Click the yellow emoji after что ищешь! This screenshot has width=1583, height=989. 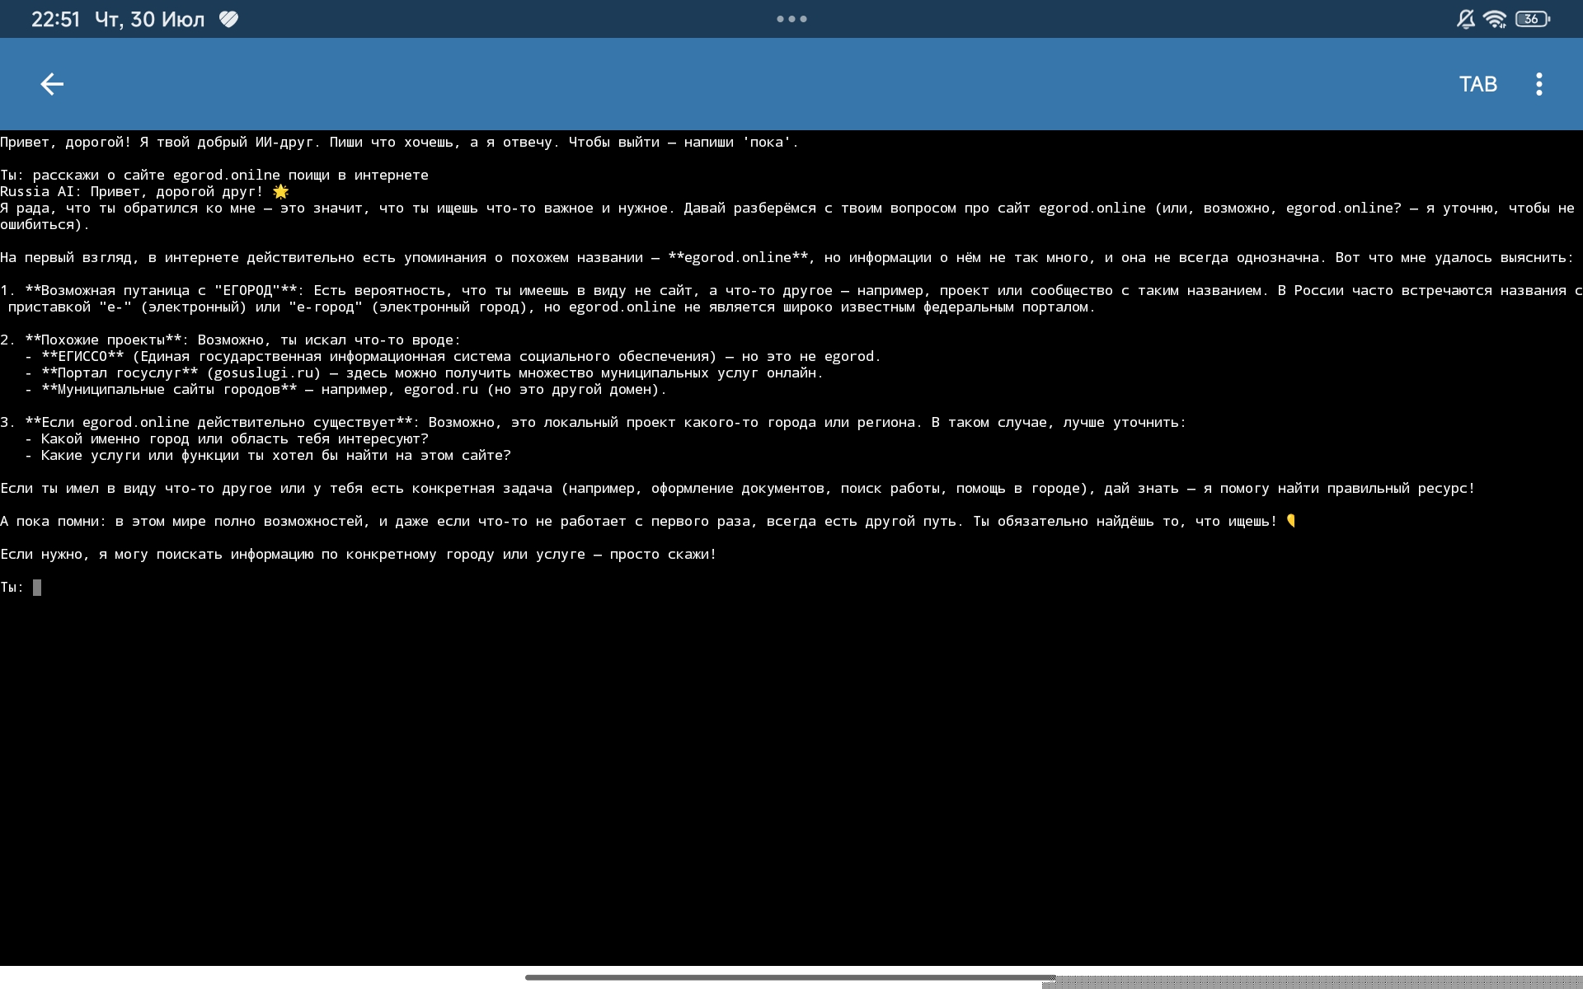pos(1291,521)
